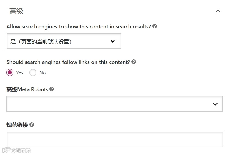Click the "Yes" option label text
Screen dimensions: 229x155
pyautogui.click(x=20, y=73)
